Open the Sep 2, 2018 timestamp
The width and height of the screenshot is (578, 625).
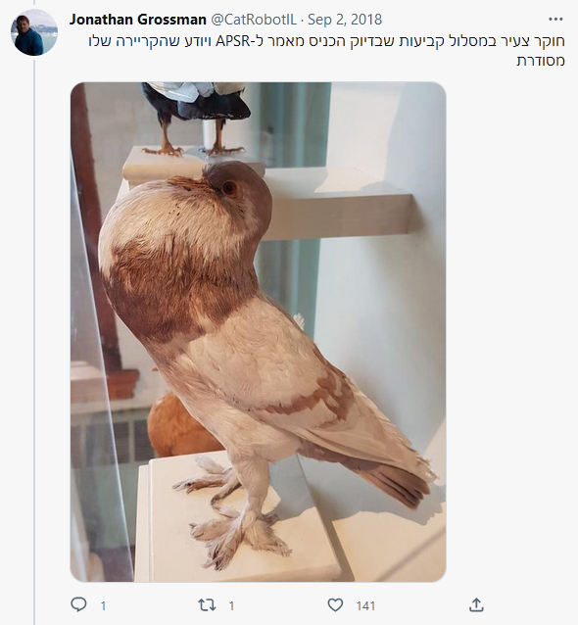pos(345,20)
